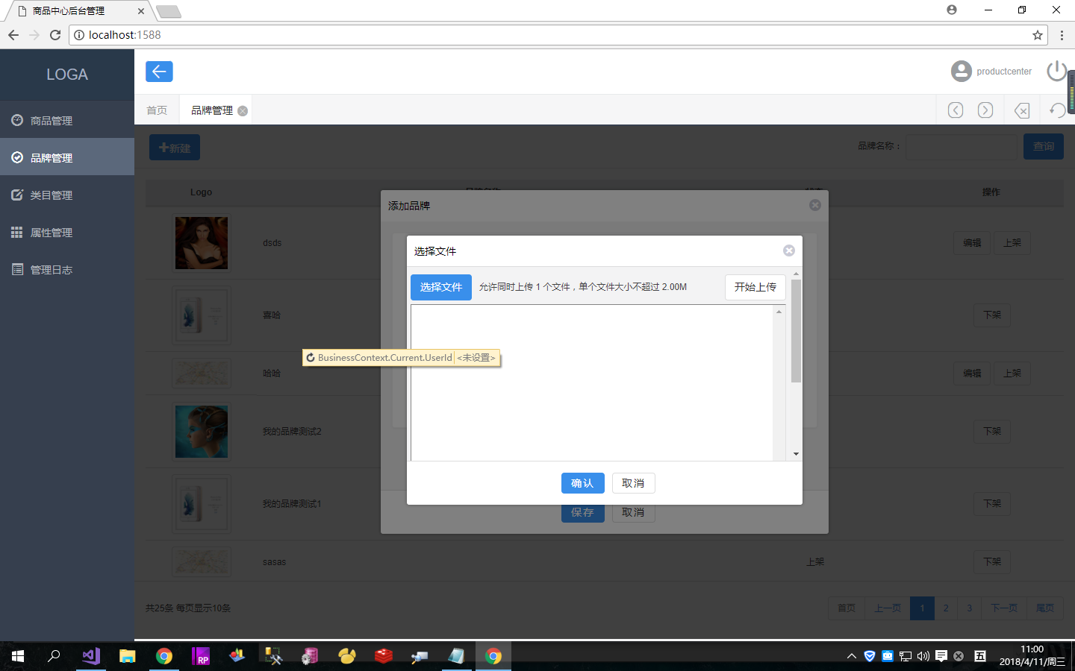This screenshot has height=671, width=1075.
Task: Click the scroll tabs left chevron icon
Action: tap(956, 110)
